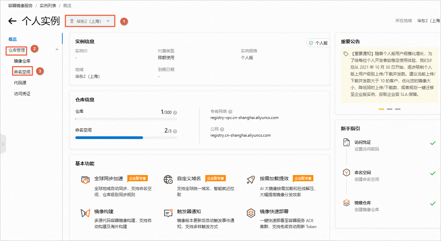Select registry.cn-shanghai.aliyuncs.com public address
This screenshot has height=241, width=441.
click(x=240, y=135)
